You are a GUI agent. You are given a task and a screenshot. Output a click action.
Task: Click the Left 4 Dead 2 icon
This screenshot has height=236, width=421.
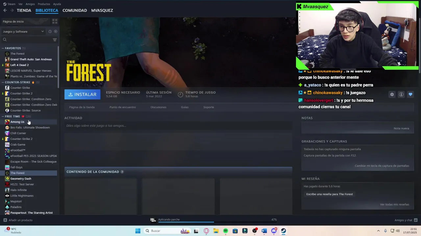7,65
